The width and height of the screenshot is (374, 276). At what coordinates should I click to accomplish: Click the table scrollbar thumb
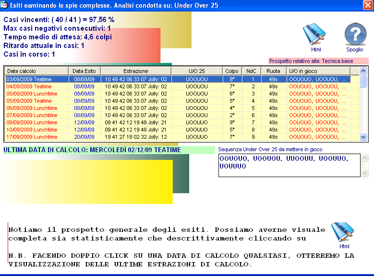(x=363, y=81)
